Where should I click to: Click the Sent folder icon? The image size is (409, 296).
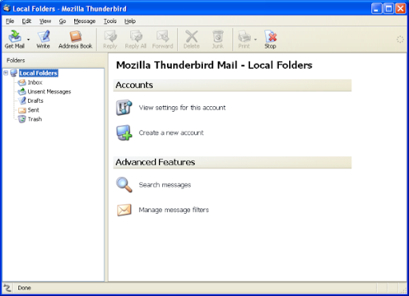point(22,110)
